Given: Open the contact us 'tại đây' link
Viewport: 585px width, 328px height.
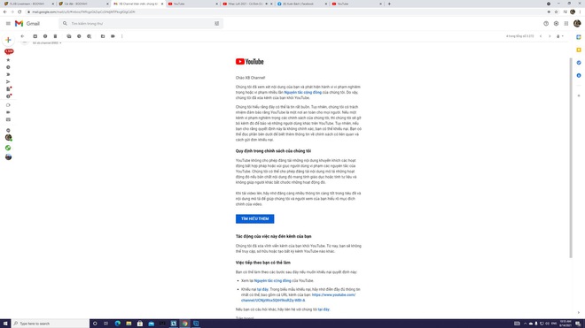Looking at the screenshot, I should click(x=324, y=309).
